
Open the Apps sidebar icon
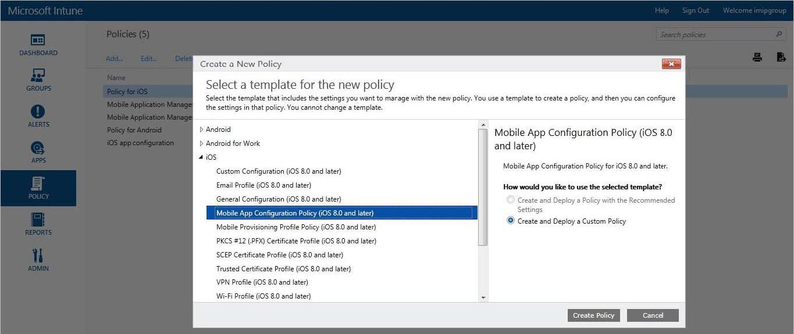click(38, 148)
